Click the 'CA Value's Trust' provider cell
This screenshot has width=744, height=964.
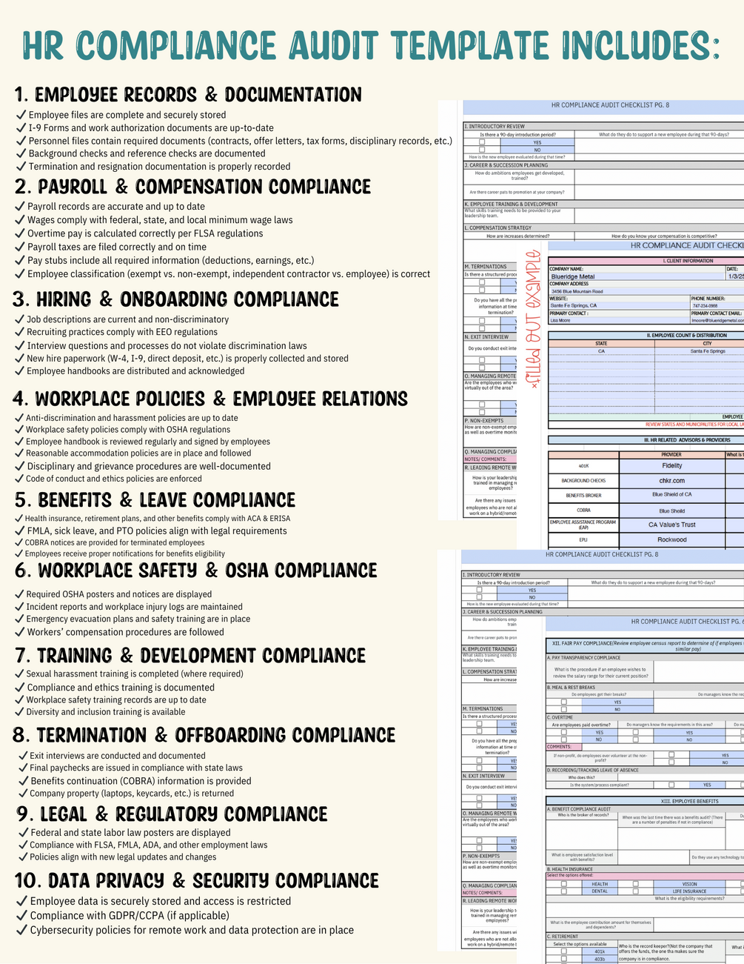click(x=672, y=525)
